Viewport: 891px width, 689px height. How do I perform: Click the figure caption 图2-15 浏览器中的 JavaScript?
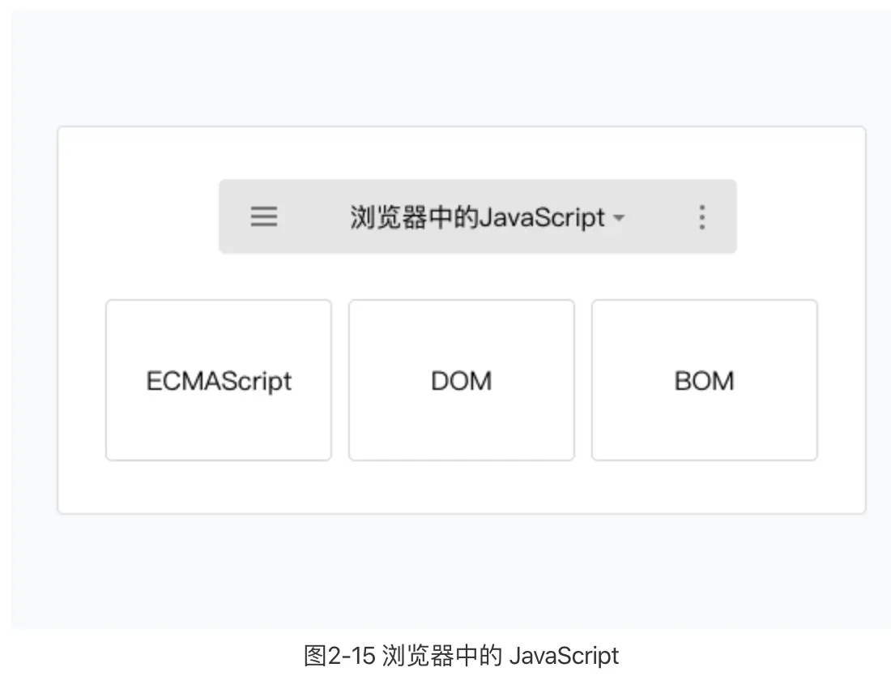pos(461,656)
